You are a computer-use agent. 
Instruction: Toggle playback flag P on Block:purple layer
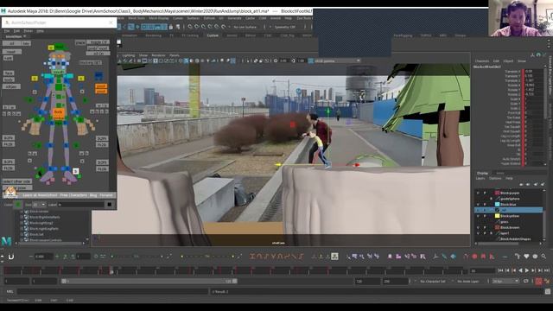[x=485, y=193]
